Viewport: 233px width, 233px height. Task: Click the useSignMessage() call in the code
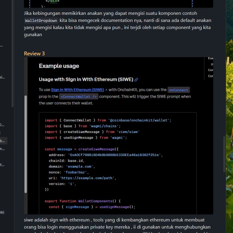(x=116, y=207)
